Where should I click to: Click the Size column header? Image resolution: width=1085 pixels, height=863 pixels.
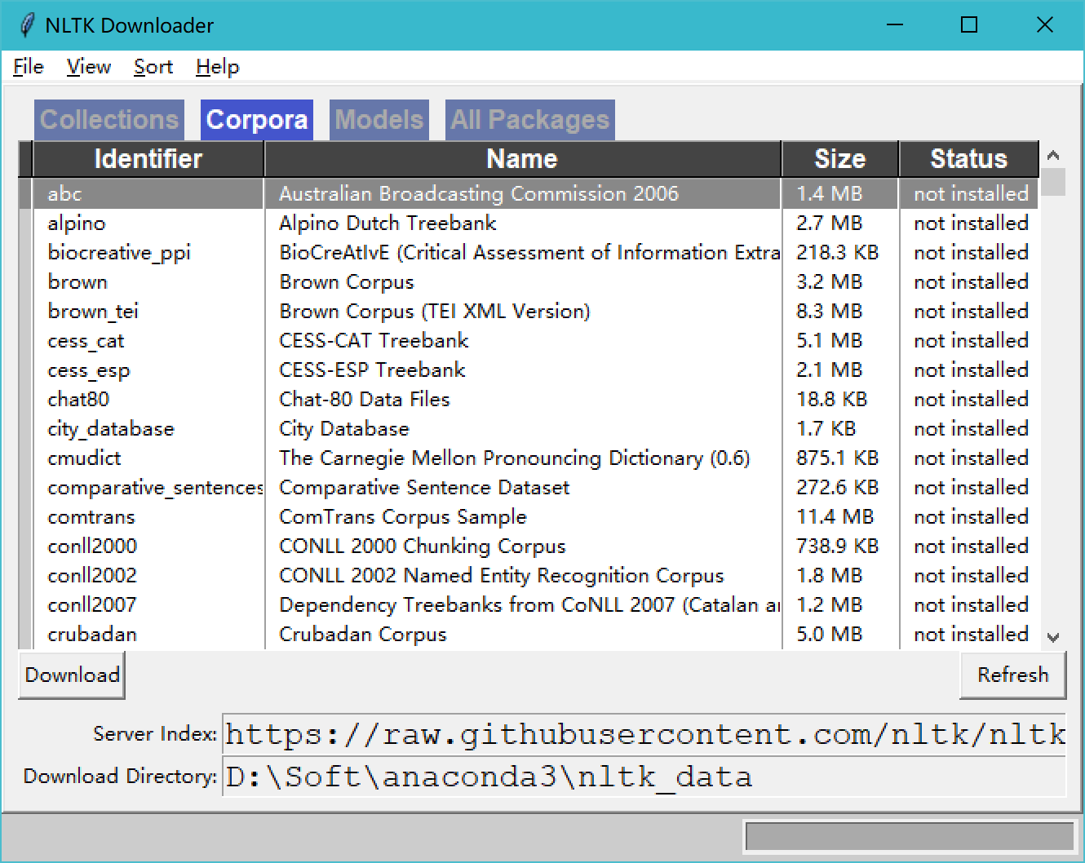(x=839, y=159)
